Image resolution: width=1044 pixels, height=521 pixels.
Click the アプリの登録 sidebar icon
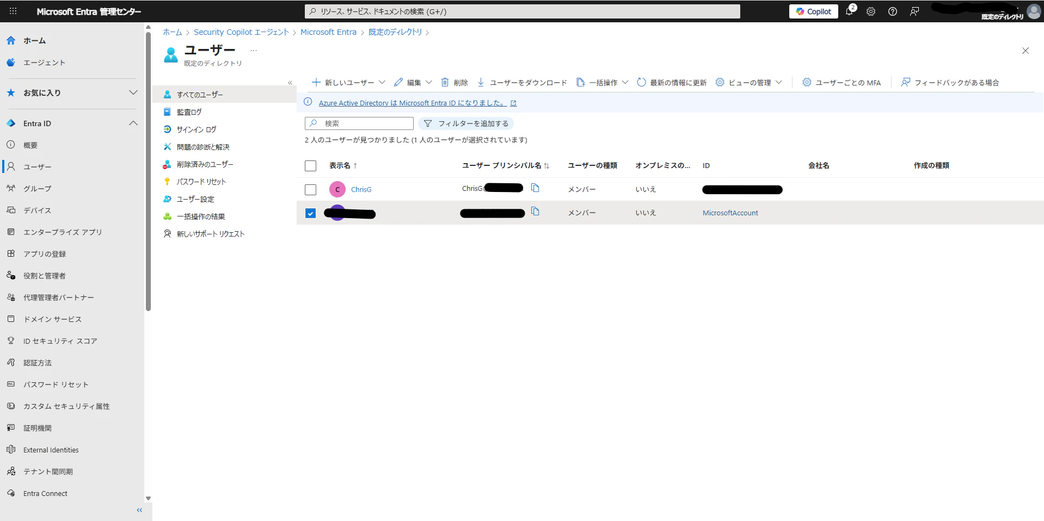[x=11, y=253]
